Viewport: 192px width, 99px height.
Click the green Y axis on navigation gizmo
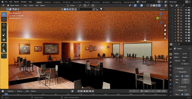pyautogui.click(x=158, y=18)
